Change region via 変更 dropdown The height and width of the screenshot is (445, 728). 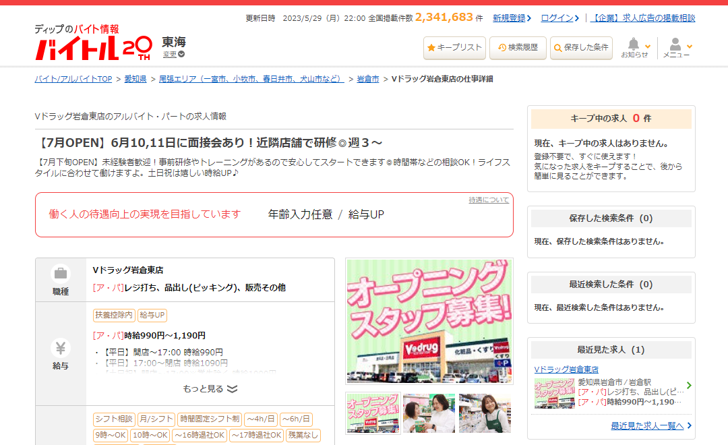click(x=174, y=55)
